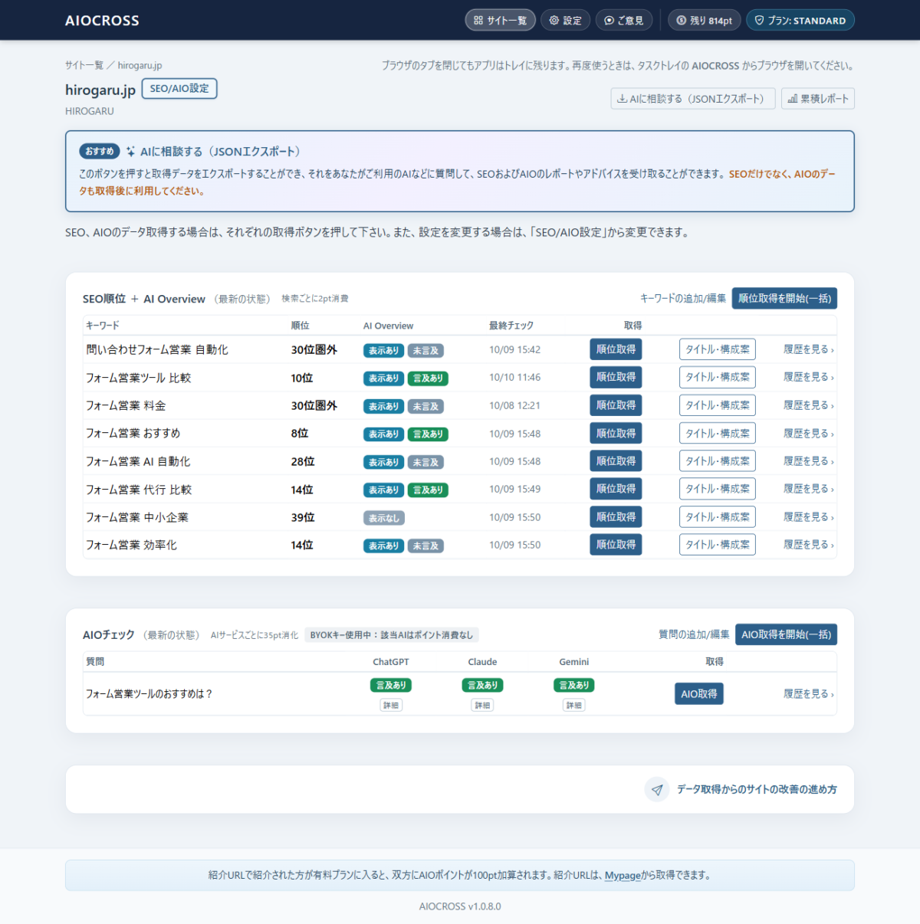Click the 残り 814pt points badge
Screen dimensions: 920x924
[x=705, y=21]
